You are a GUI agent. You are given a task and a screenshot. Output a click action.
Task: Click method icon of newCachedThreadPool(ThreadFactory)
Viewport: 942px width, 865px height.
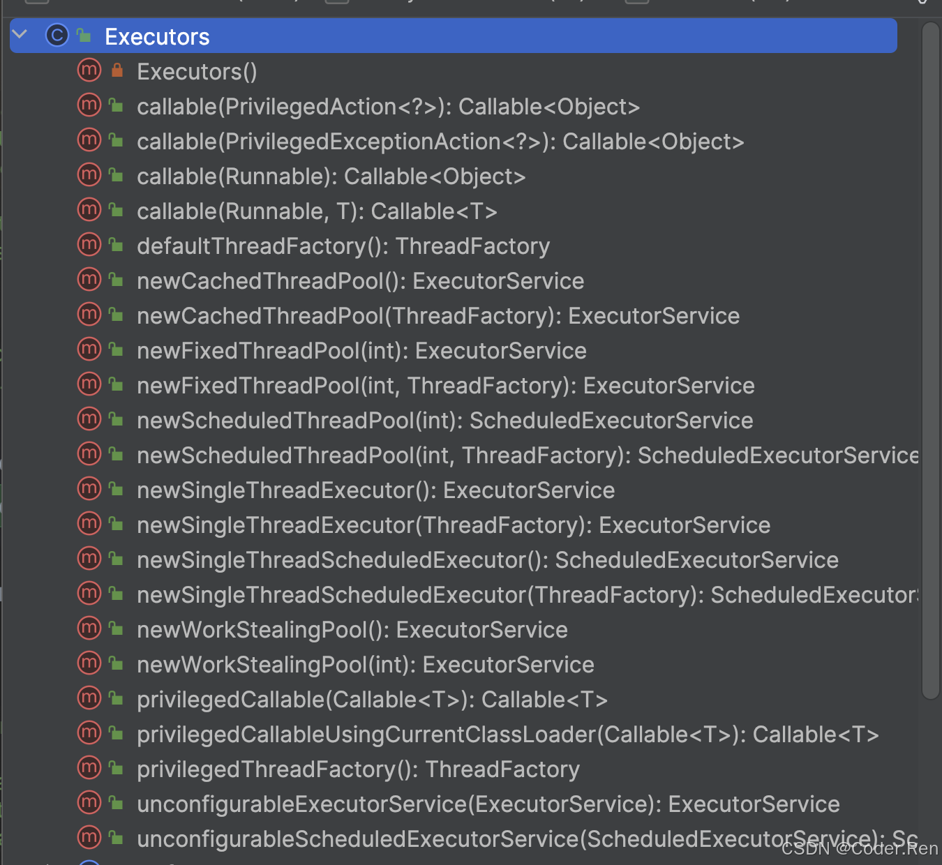pos(89,315)
